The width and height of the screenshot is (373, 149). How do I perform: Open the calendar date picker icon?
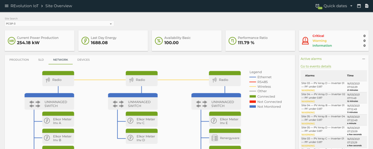point(359,6)
